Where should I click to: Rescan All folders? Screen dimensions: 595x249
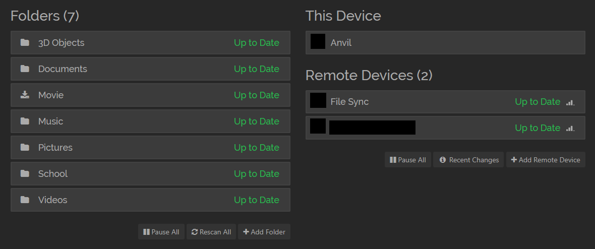[x=211, y=231]
